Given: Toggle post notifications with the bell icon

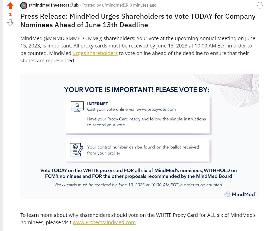Looking at the screenshot, I should click(260, 5).
